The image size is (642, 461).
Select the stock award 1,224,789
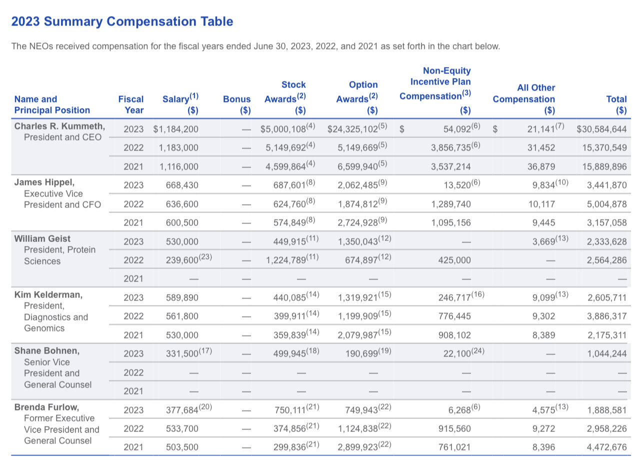coord(285,260)
